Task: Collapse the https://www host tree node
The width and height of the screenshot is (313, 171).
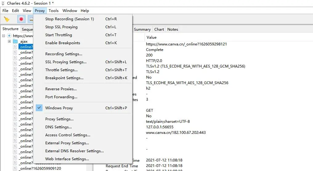Action: 4,36
